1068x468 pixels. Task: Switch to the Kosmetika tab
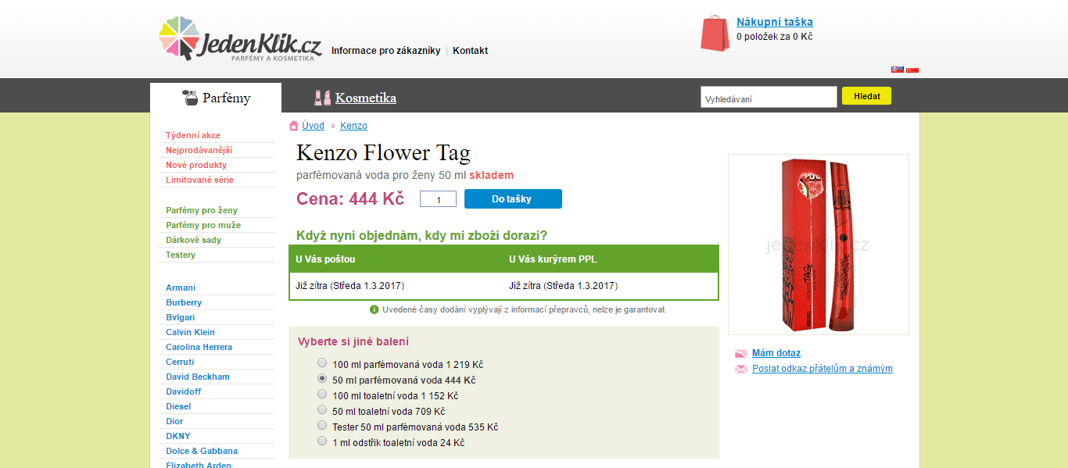[x=365, y=97]
